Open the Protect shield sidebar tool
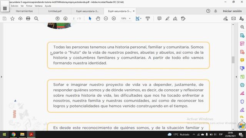Viewport: 246px width, 138px height. [242, 102]
